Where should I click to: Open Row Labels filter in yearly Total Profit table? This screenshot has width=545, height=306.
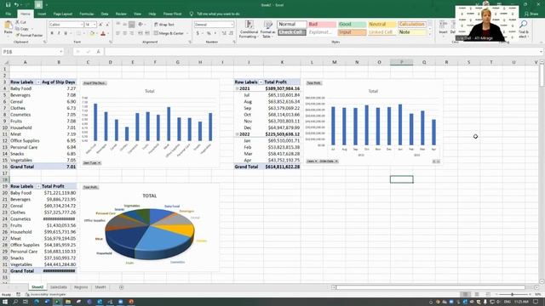261,82
